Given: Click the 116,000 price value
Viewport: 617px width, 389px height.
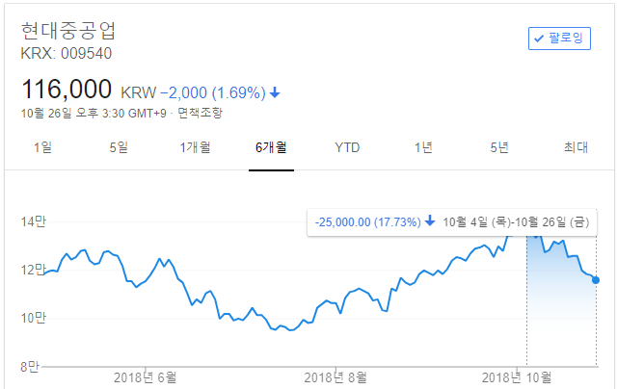Looking at the screenshot, I should pos(67,90).
